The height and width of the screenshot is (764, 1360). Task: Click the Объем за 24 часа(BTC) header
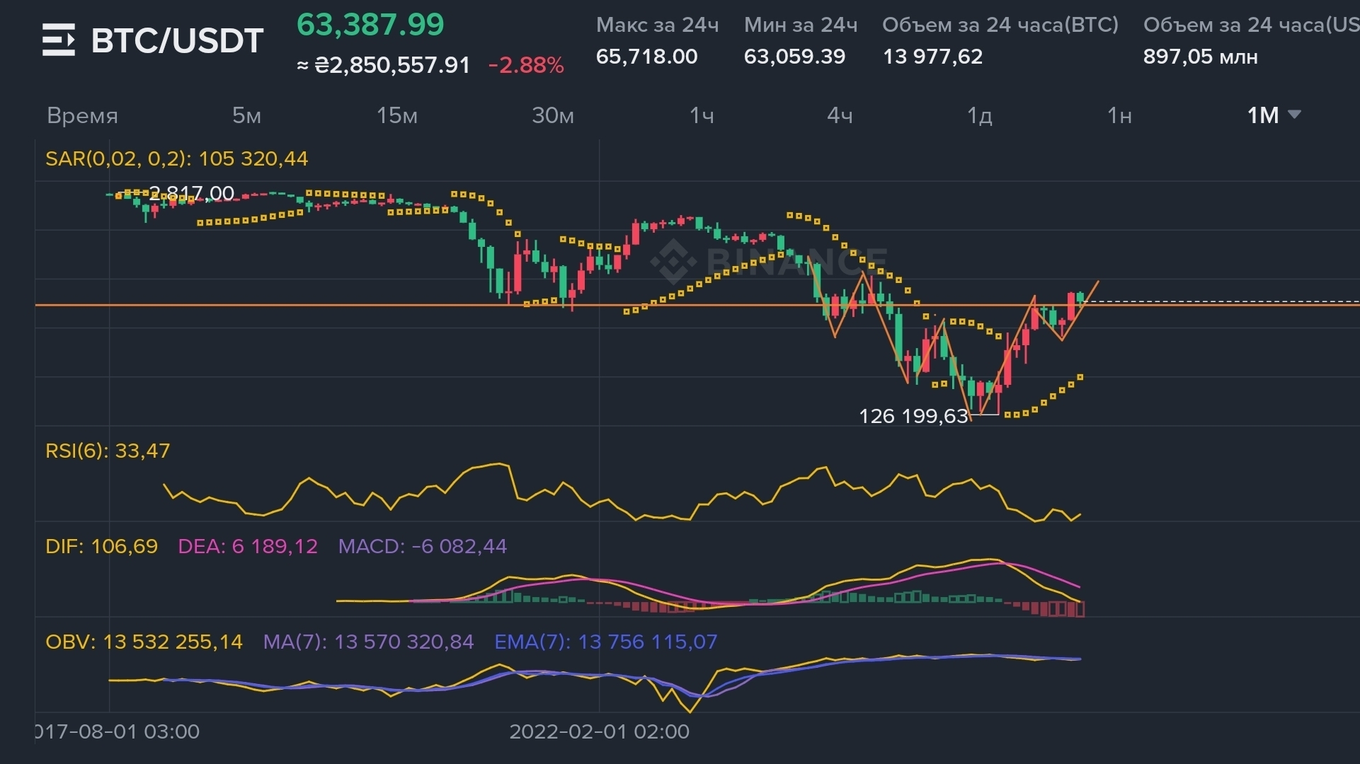coord(1000,25)
